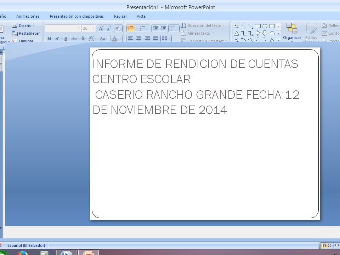
Task: Open the font name combo box
Action: 63,28
